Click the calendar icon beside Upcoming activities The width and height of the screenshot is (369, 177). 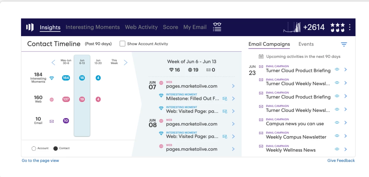[261, 56]
